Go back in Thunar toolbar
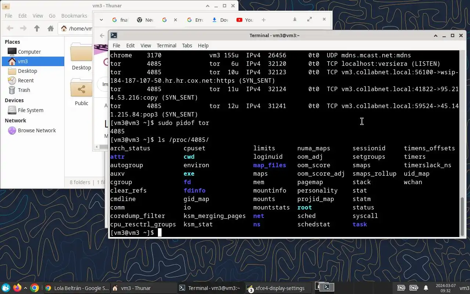470x294 pixels. pyautogui.click(x=10, y=28)
